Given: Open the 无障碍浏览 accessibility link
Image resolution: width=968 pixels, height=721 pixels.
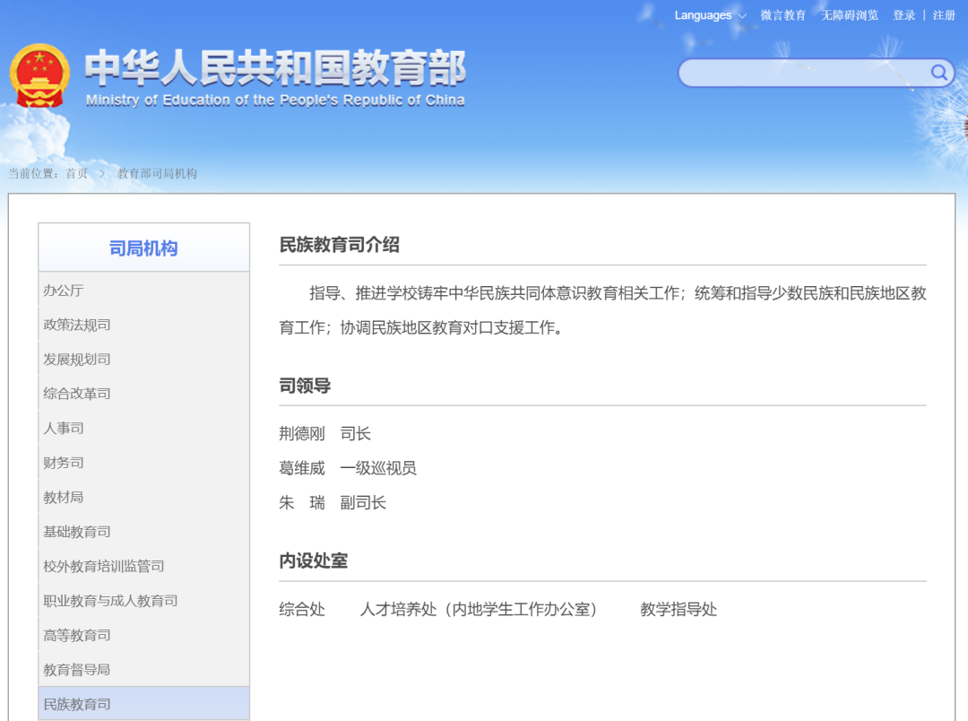Looking at the screenshot, I should click(848, 14).
